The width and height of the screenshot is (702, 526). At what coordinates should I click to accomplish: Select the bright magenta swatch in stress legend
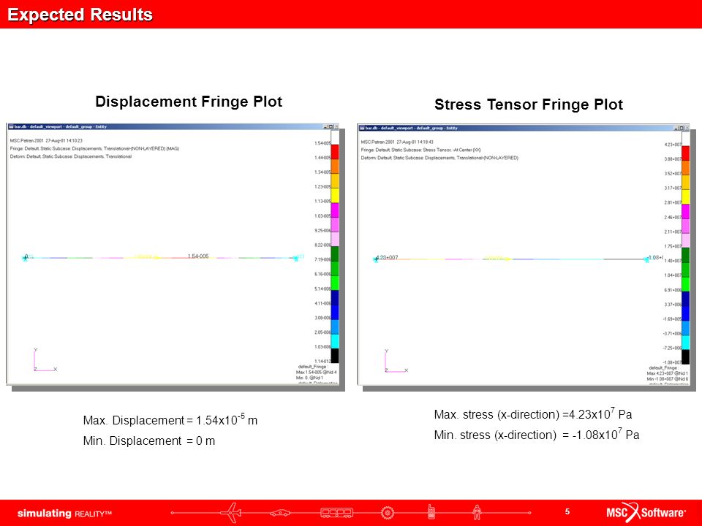pyautogui.click(x=685, y=211)
